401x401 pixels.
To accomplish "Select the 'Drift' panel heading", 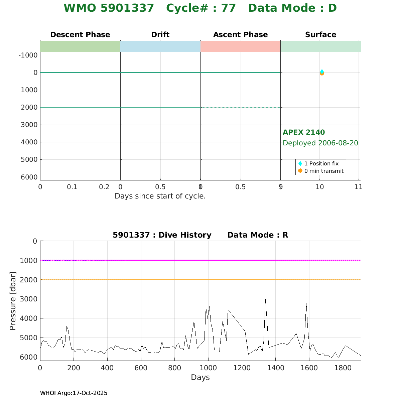I will pyautogui.click(x=160, y=35).
